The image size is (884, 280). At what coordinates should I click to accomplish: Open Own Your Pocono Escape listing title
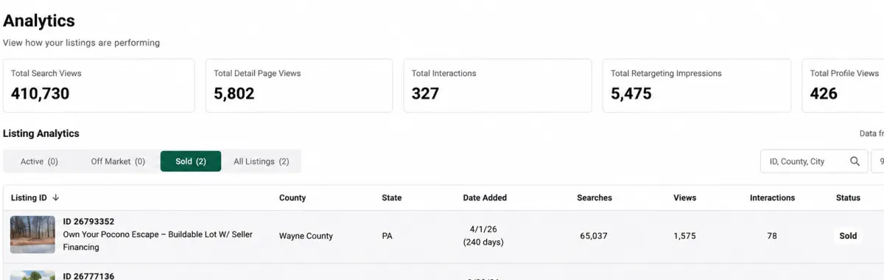158,241
